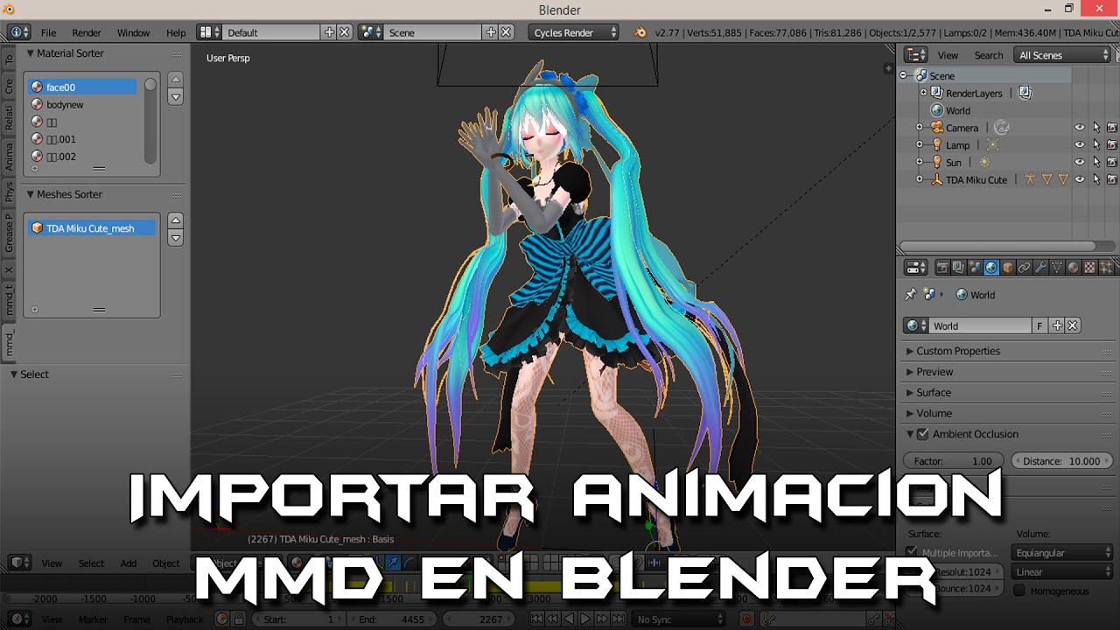Click the Sun lamp data icon in outliner
Image resolution: width=1120 pixels, height=630 pixels.
pos(984,162)
